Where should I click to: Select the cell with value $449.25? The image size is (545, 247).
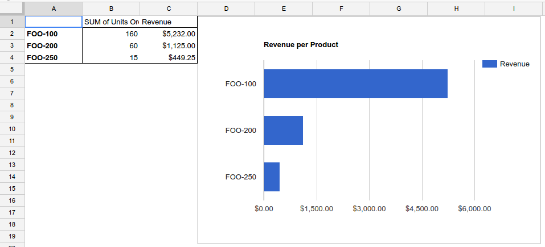pos(169,57)
